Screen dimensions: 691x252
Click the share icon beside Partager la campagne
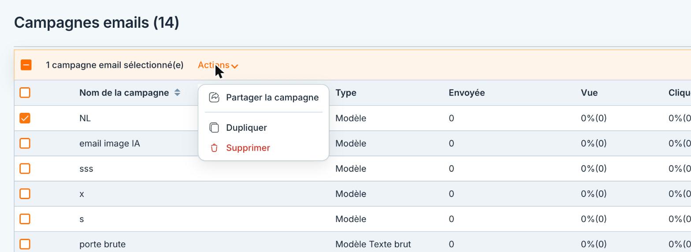[214, 97]
